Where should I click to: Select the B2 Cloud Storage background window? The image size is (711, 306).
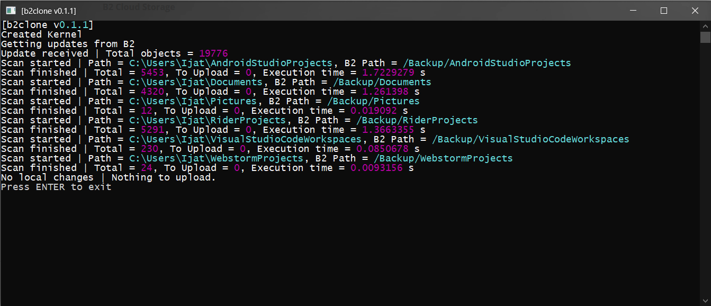pyautogui.click(x=139, y=7)
